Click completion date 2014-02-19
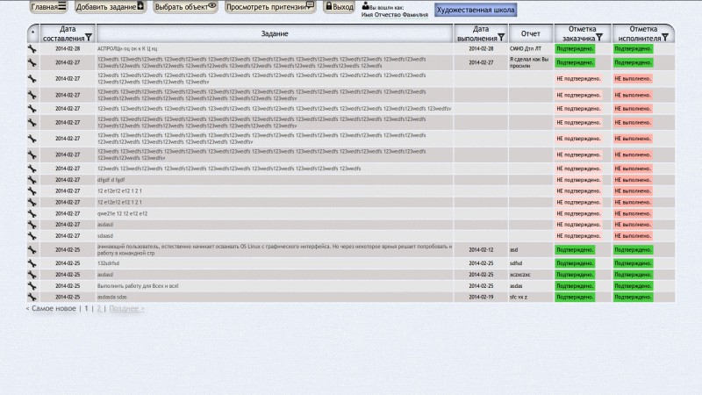Image resolution: width=702 pixels, height=395 pixels. pos(481,297)
